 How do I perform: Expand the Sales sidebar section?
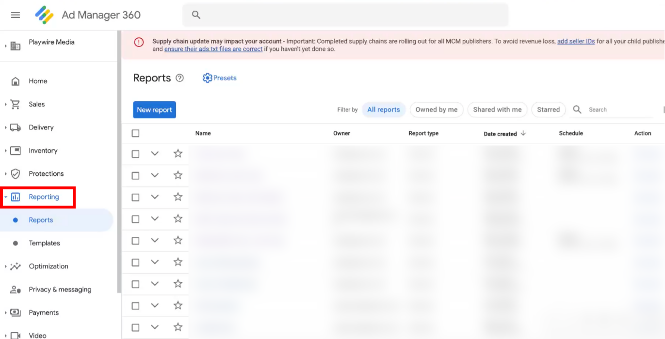6,105
